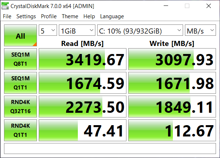Open the drive dropdown showing C: 10%
Image resolution: width=220 pixels, height=158 pixels.
point(140,30)
